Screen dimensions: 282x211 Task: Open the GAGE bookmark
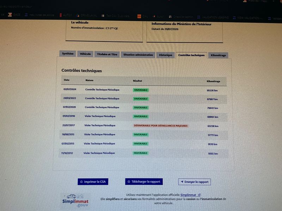[x=14, y=15]
